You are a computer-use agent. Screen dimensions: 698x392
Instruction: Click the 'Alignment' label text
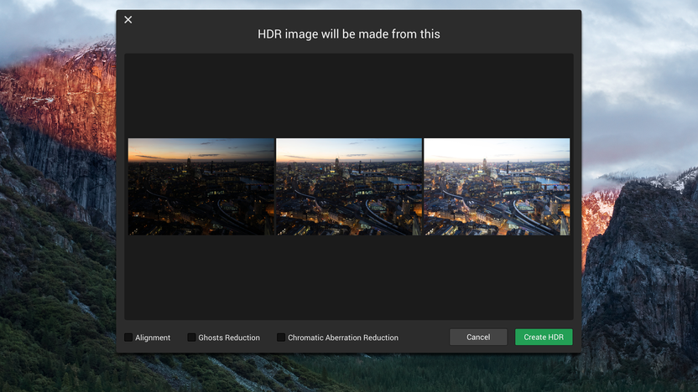click(x=153, y=338)
